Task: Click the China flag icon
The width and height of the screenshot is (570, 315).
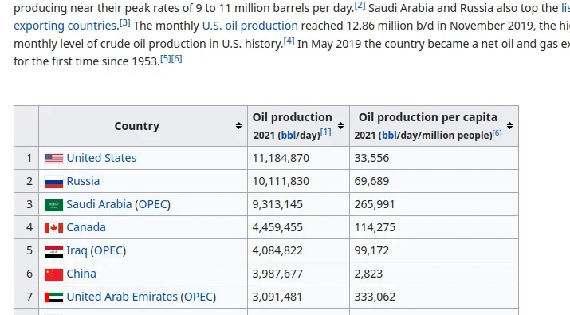Action: pos(53,274)
